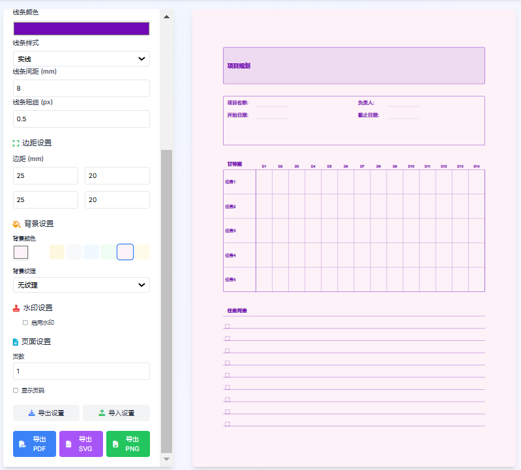
Task: Check the first task list checkbox in preview
Action: tap(227, 326)
